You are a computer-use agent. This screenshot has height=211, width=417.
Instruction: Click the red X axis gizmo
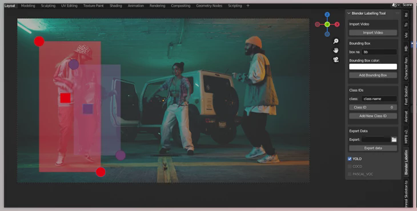(x=337, y=25)
